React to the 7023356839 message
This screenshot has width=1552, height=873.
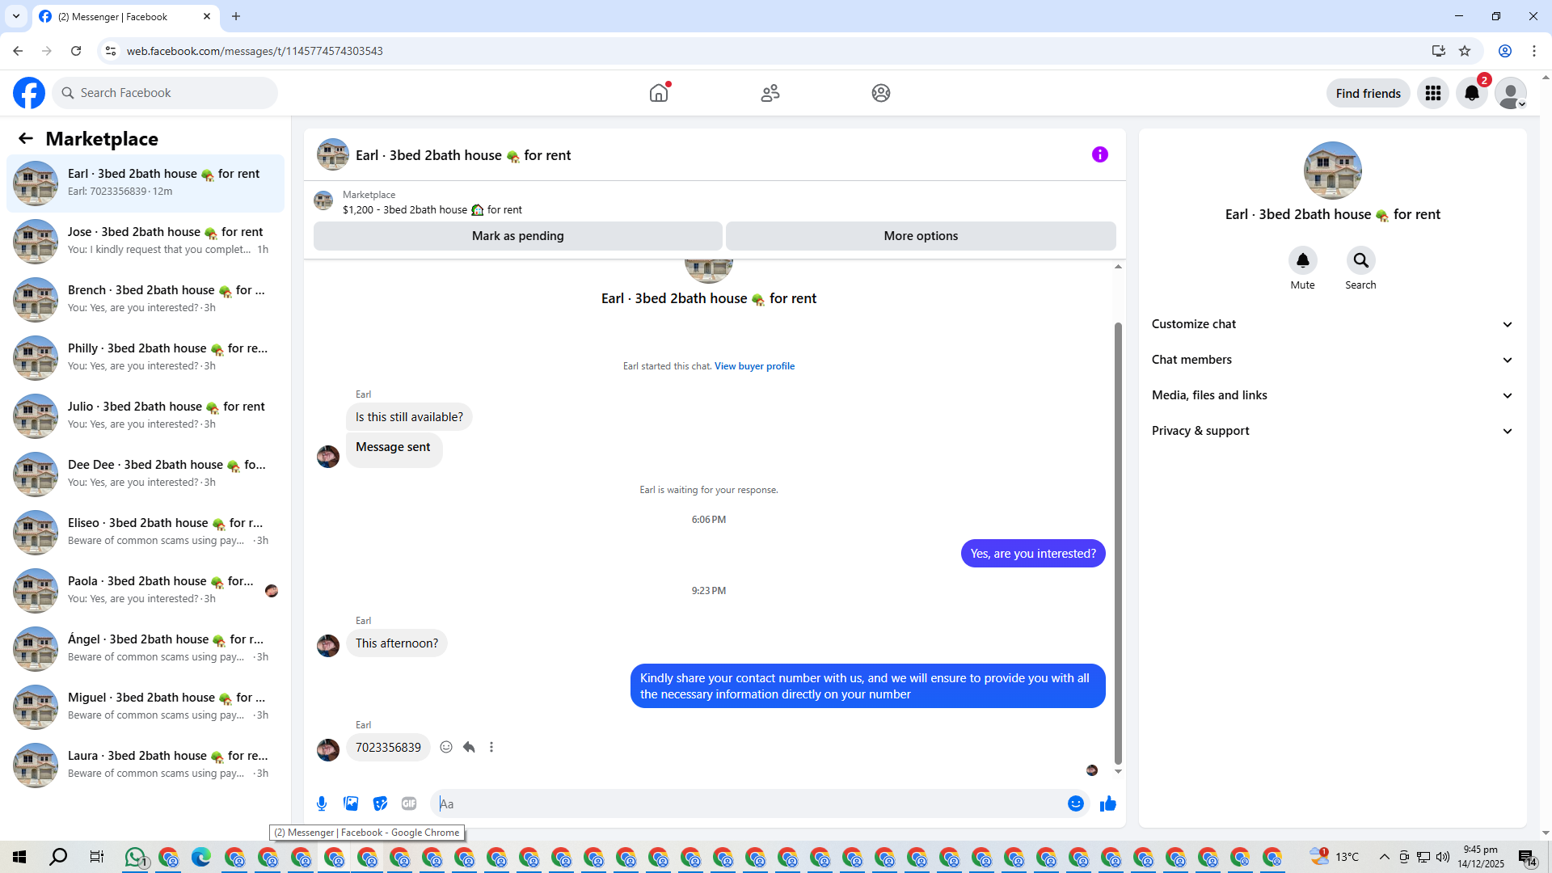446,747
